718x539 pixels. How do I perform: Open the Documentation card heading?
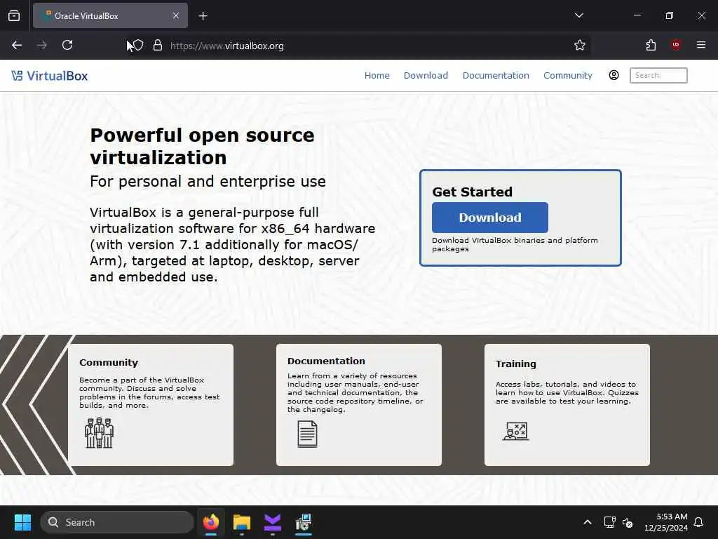pos(326,361)
